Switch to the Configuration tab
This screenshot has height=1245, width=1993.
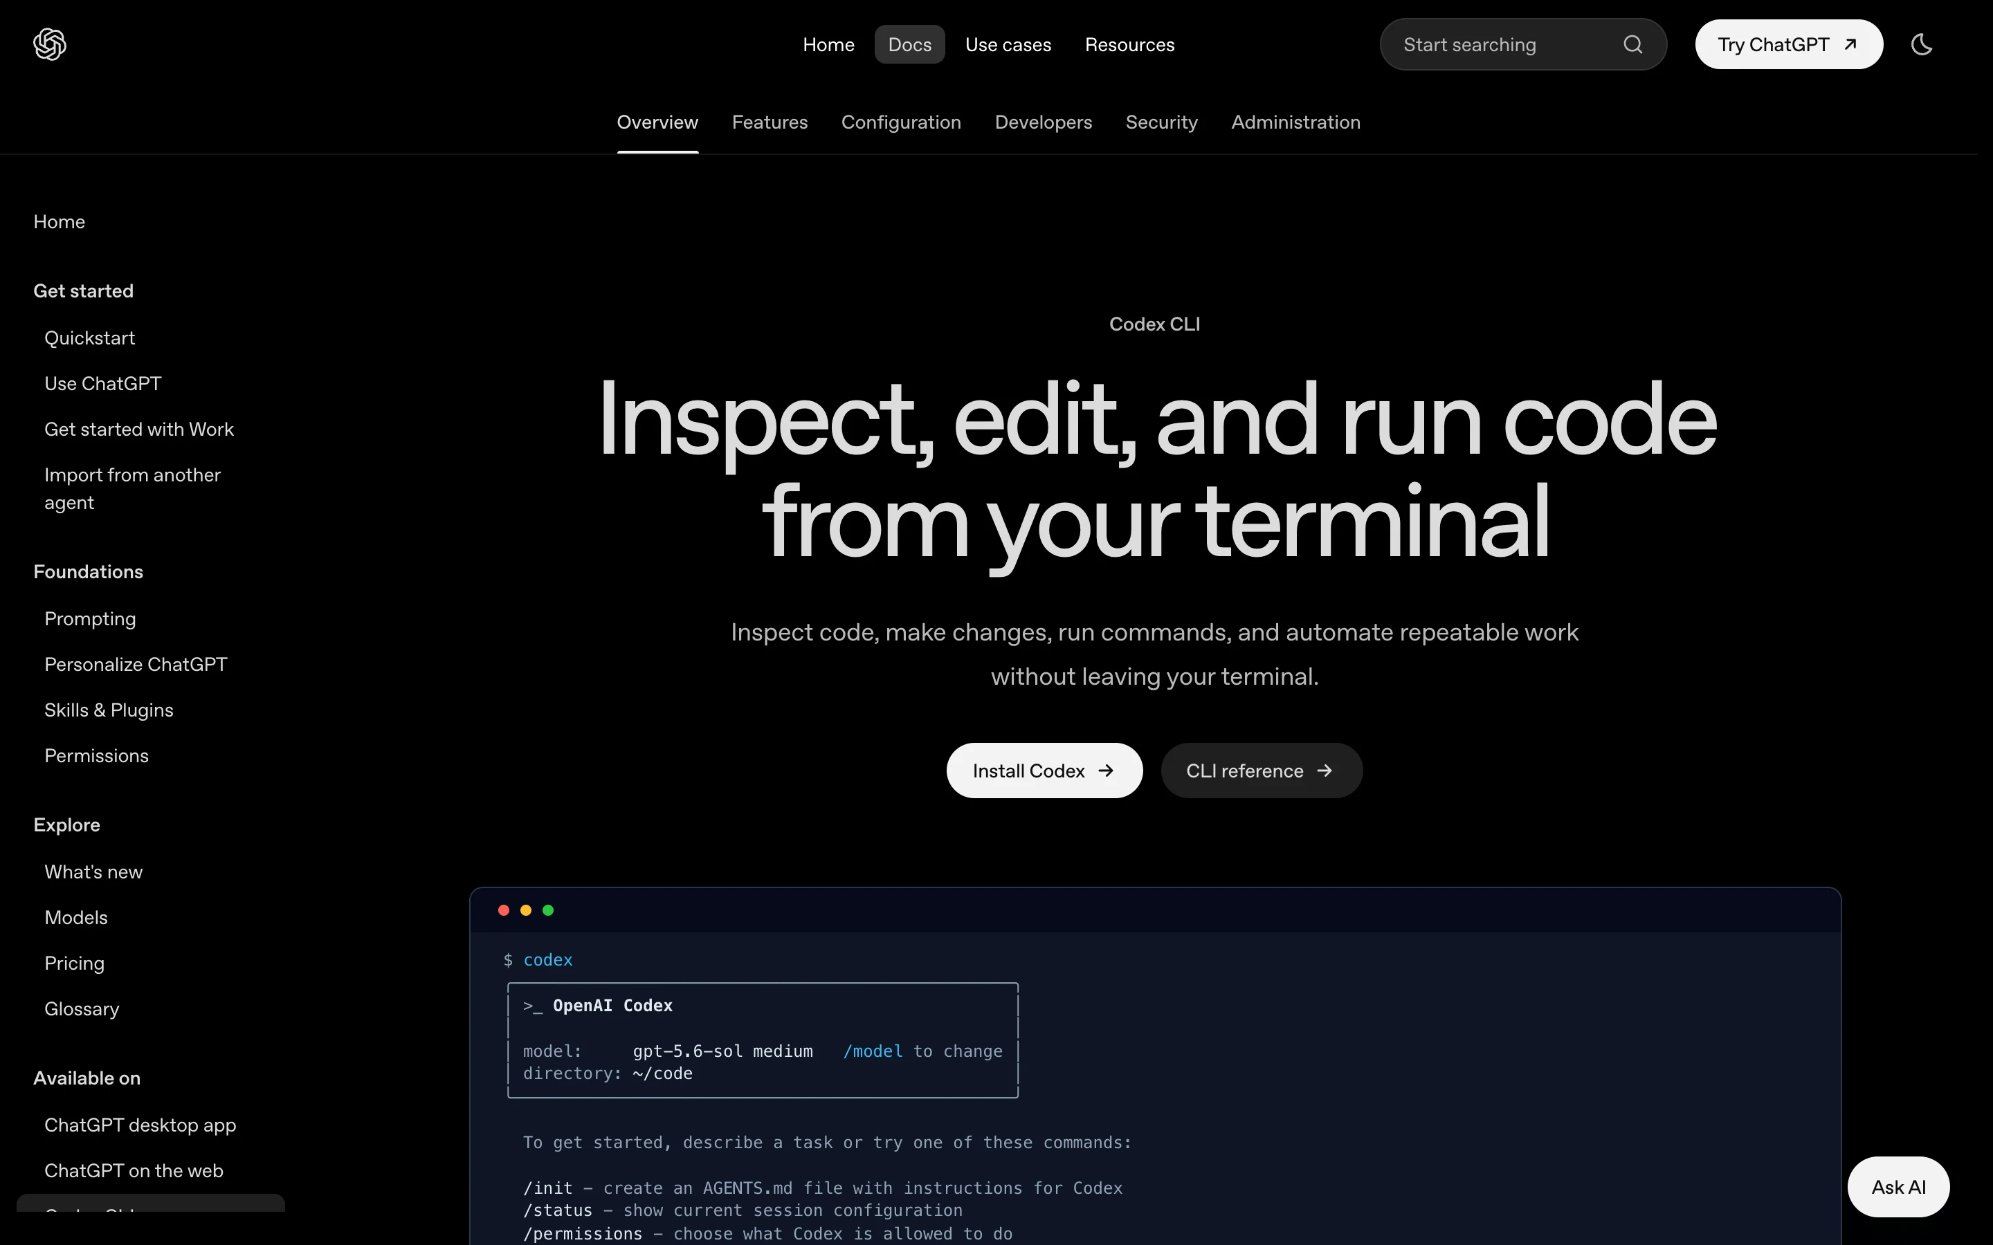(901, 122)
